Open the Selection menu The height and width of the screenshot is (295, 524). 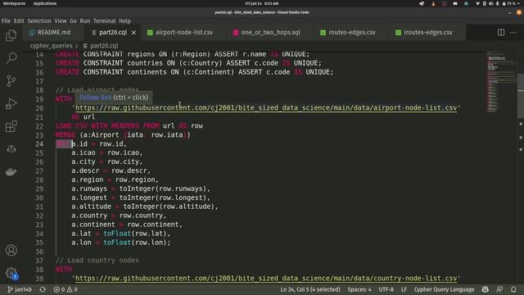(39, 20)
